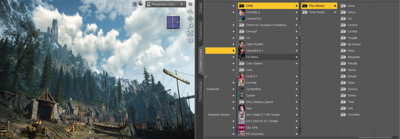Switch to the Content Library tab
Image resolution: width=400 pixels, height=139 pixels.
(x=201, y=60)
